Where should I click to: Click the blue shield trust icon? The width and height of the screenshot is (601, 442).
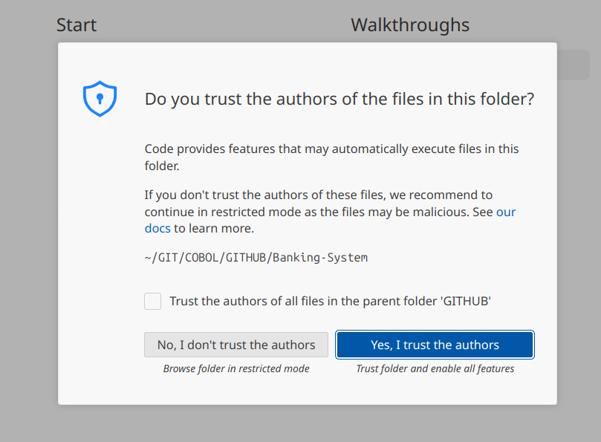pyautogui.click(x=100, y=99)
